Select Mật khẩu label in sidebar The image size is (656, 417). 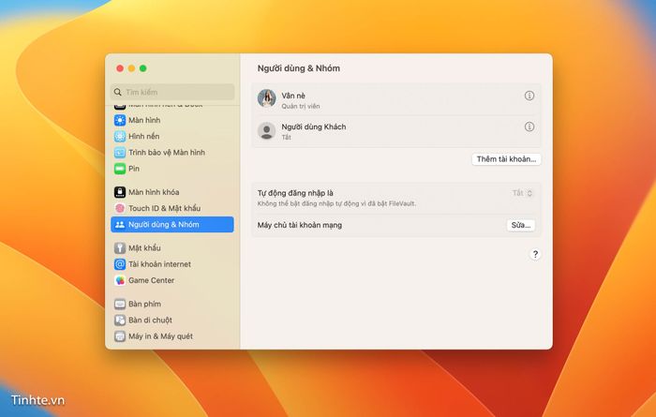(144, 248)
